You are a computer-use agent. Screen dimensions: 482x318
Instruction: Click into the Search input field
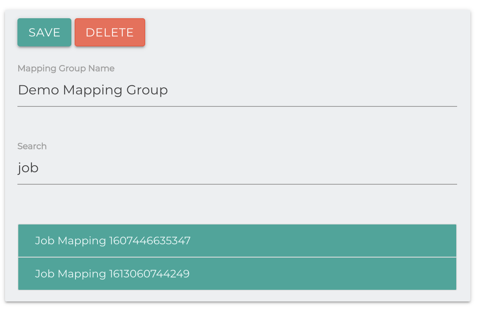pos(237,168)
